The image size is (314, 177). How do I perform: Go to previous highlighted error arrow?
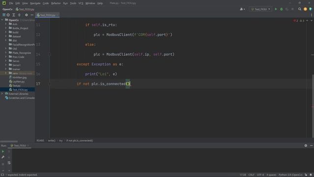coord(307,21)
